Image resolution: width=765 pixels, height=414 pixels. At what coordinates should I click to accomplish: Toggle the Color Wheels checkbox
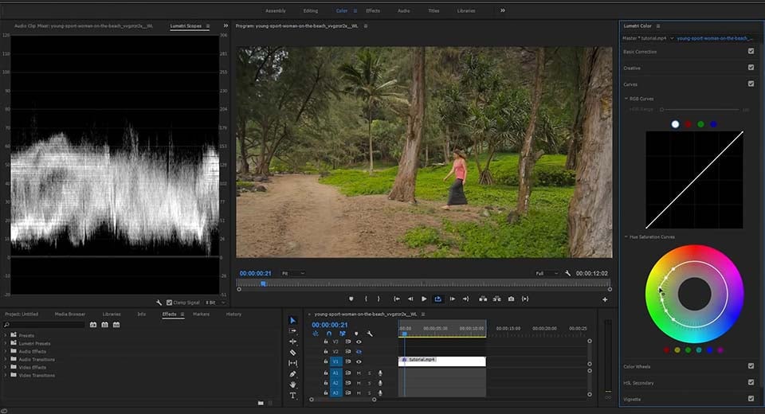[751, 365]
